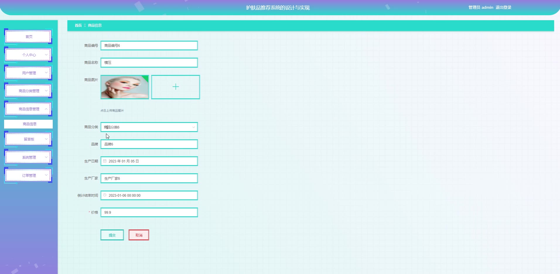Click the calendar icon in 生产日期 field
This screenshot has width=560, height=274.
[x=105, y=161]
